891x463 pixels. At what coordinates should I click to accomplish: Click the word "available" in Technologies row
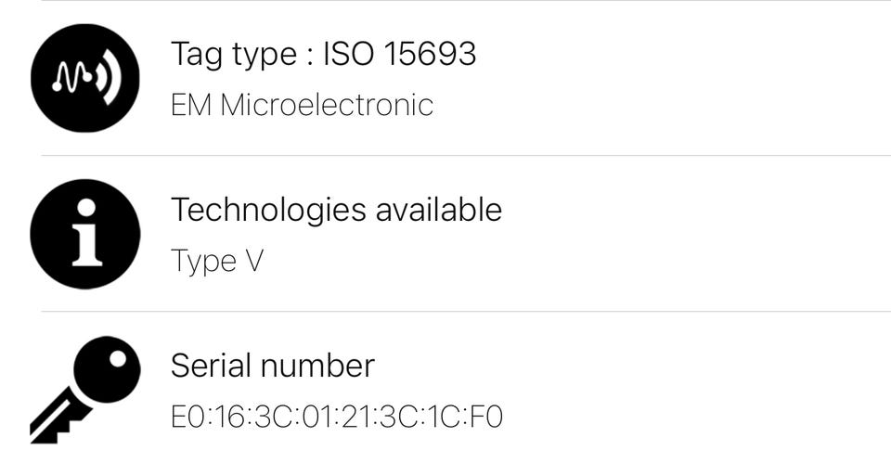coord(438,210)
